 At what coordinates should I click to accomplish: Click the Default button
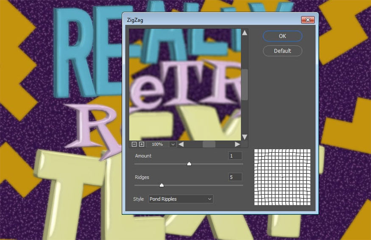[x=282, y=51]
